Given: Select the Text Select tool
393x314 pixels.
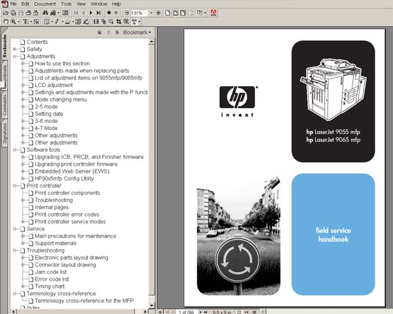Looking at the screenshot, I should pyautogui.click(x=26, y=22).
